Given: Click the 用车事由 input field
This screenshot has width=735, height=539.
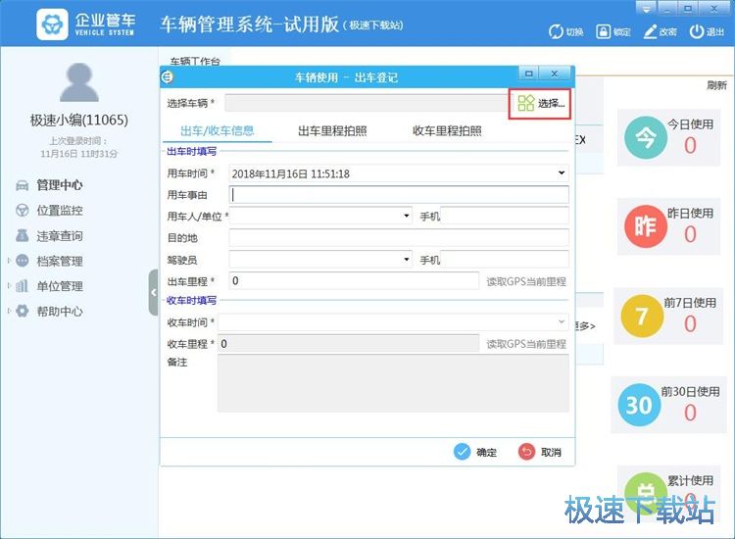Looking at the screenshot, I should (x=399, y=194).
